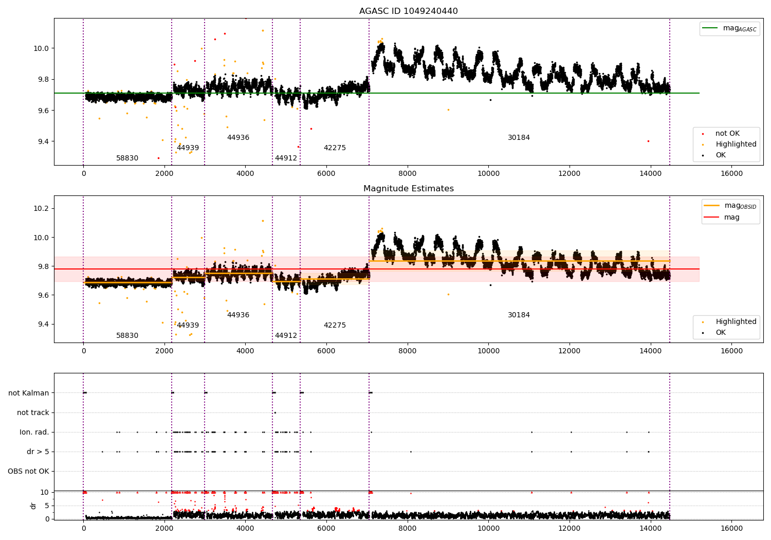Click x-axis tick 16000 on bottom plot
The width and height of the screenshot is (771, 540).
point(731,528)
